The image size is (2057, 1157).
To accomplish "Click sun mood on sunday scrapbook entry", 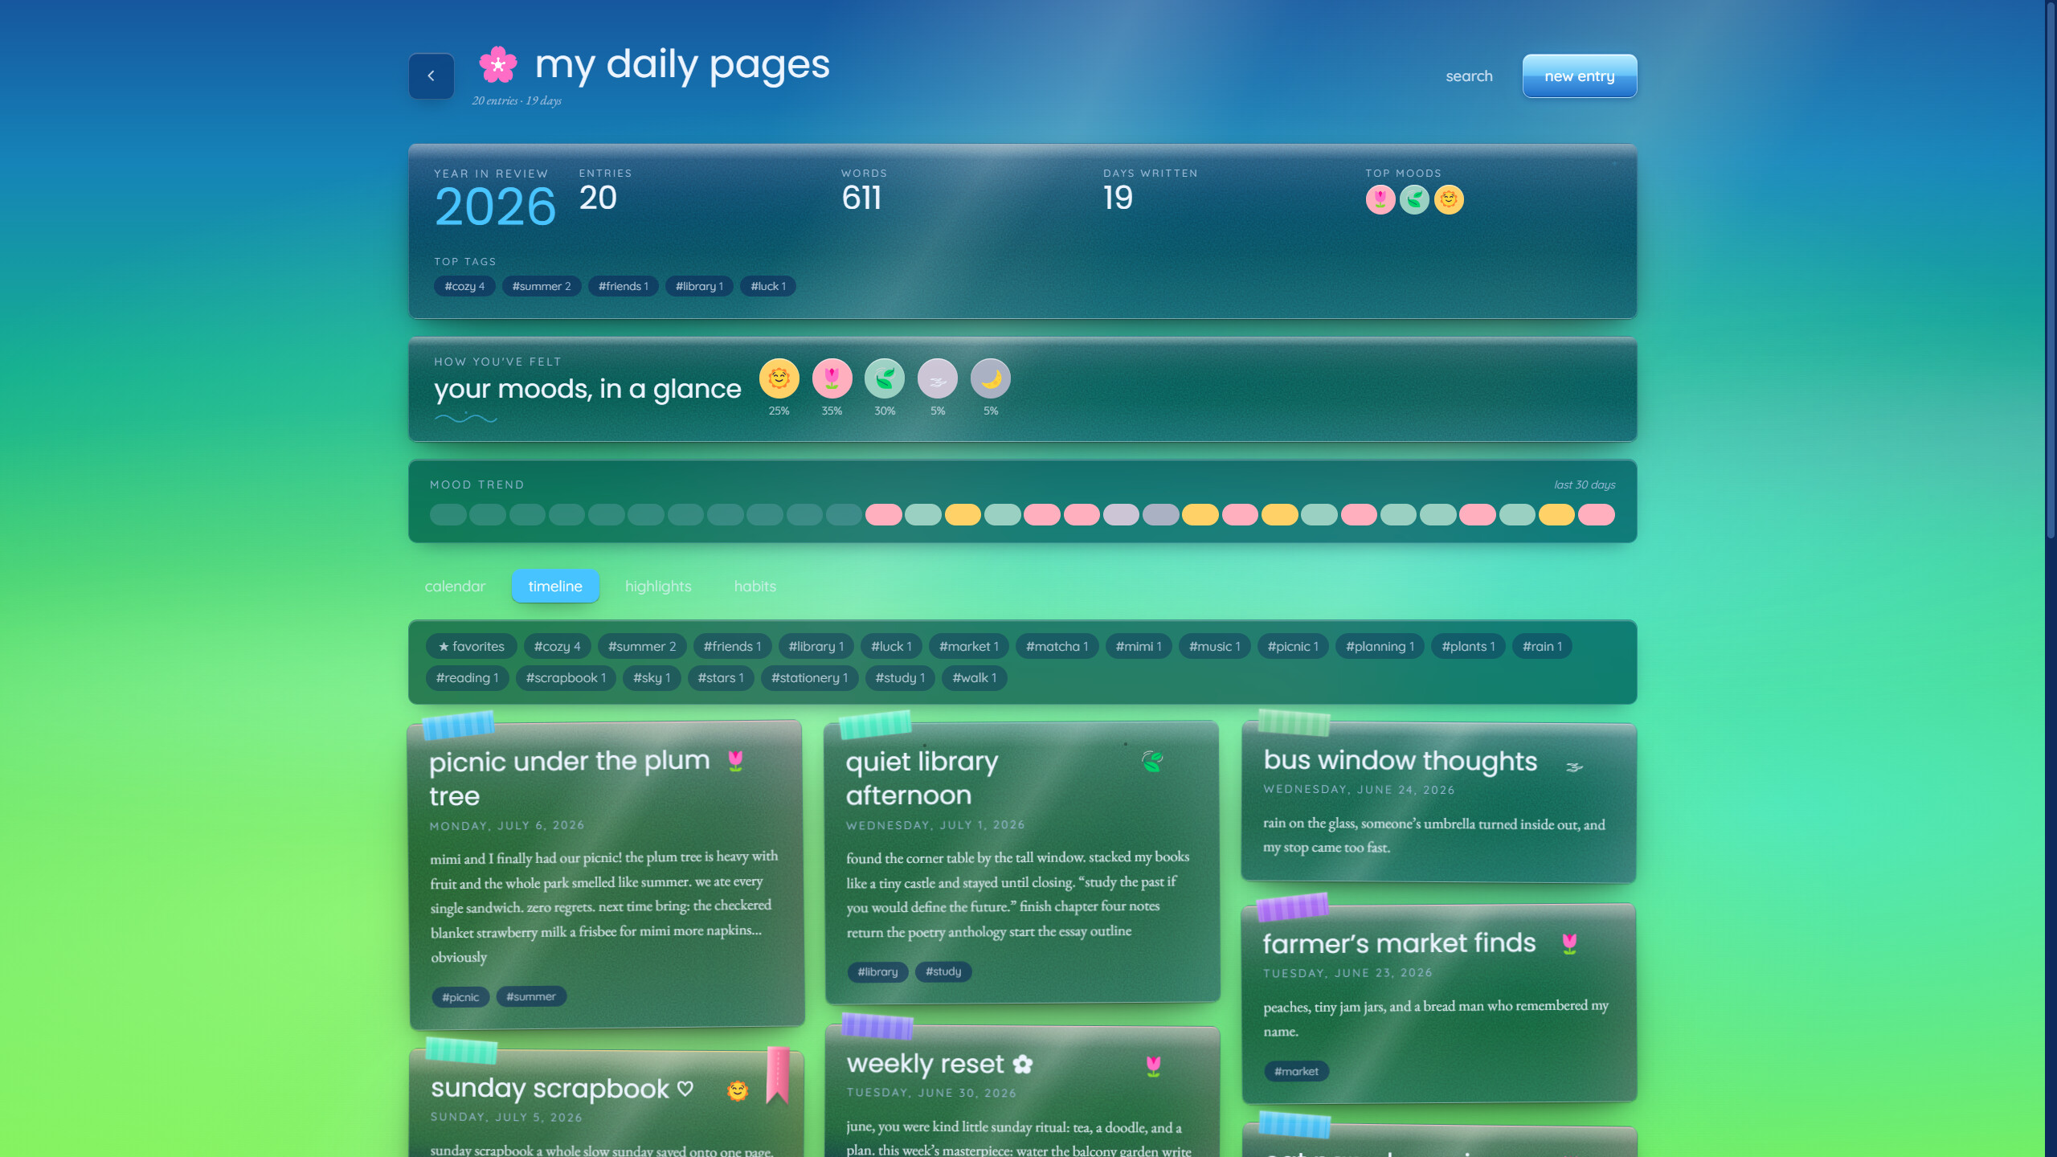I will 738,1090.
